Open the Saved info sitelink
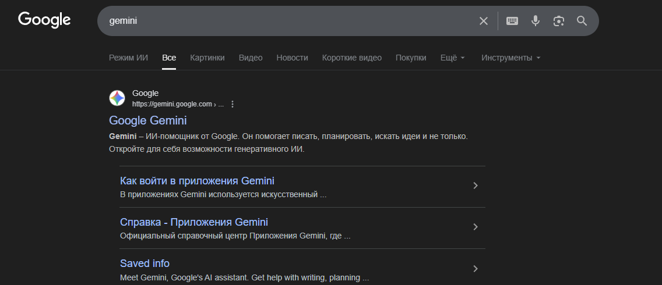 (x=145, y=263)
